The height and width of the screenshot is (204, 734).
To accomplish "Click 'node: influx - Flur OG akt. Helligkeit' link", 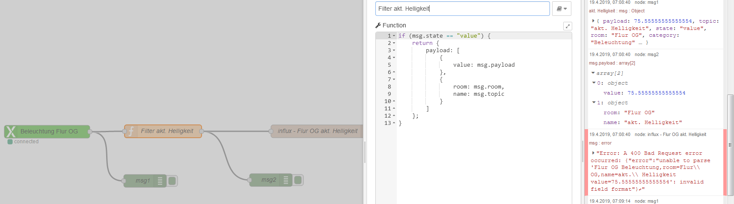I will 670,135.
